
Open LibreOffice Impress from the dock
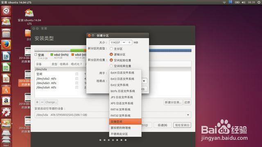click(6, 79)
